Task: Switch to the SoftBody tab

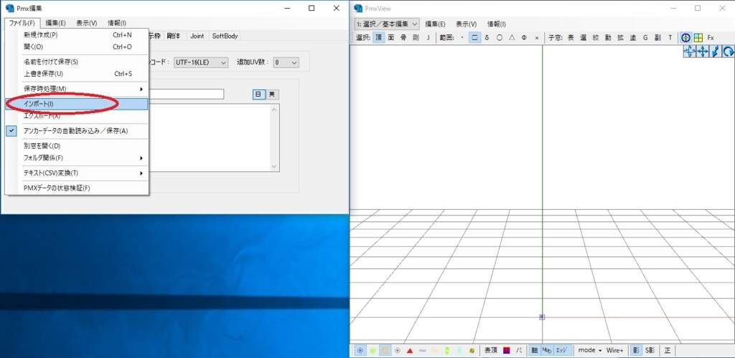Action: [x=225, y=36]
